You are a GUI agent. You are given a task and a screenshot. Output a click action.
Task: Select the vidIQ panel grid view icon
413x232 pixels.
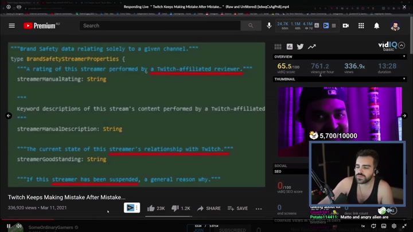[278, 47]
